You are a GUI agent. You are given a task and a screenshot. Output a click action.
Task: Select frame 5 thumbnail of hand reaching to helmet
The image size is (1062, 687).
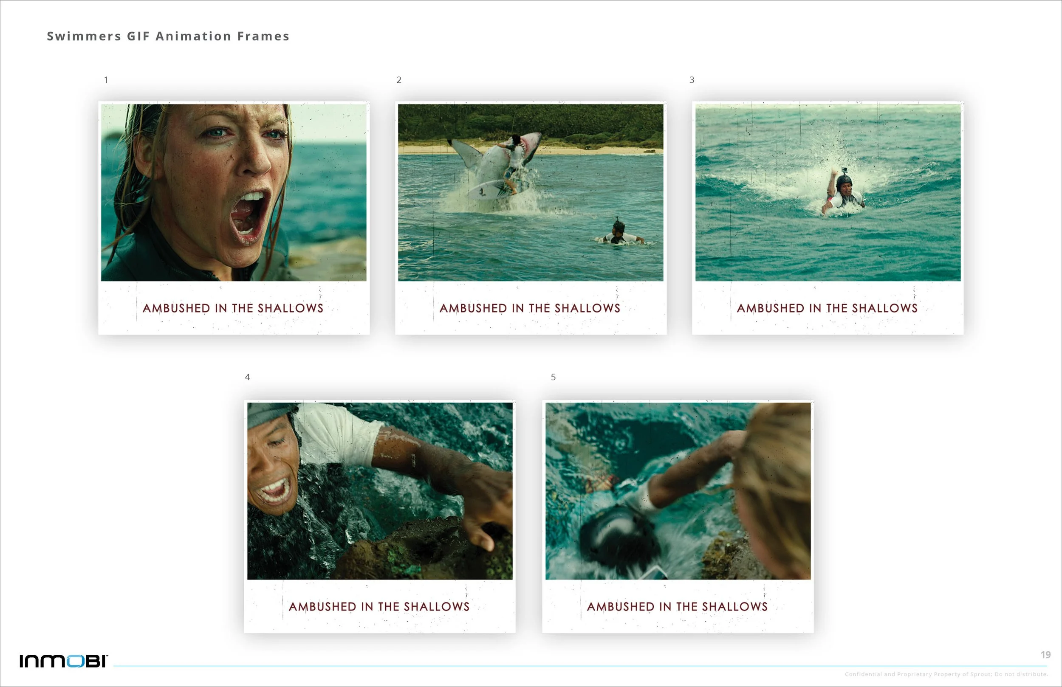point(678,491)
